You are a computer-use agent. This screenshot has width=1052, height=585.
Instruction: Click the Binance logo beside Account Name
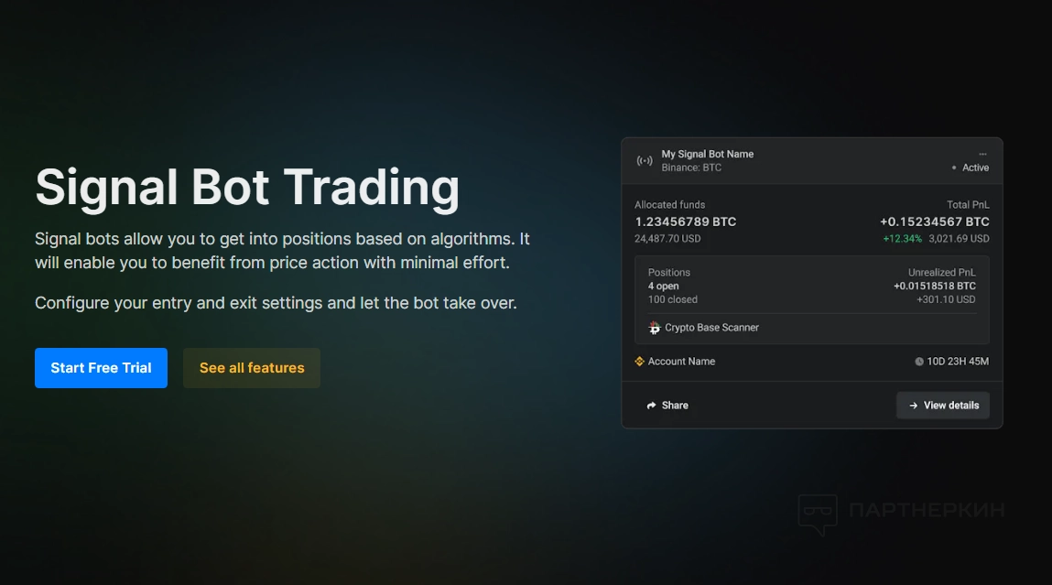(x=640, y=362)
